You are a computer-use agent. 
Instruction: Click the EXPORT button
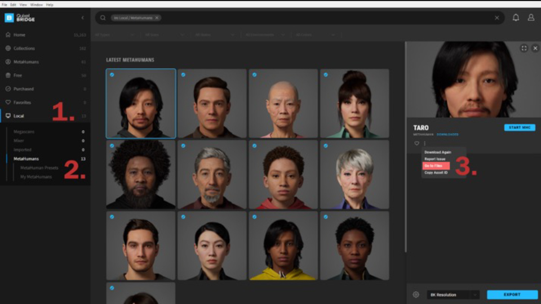pos(512,294)
